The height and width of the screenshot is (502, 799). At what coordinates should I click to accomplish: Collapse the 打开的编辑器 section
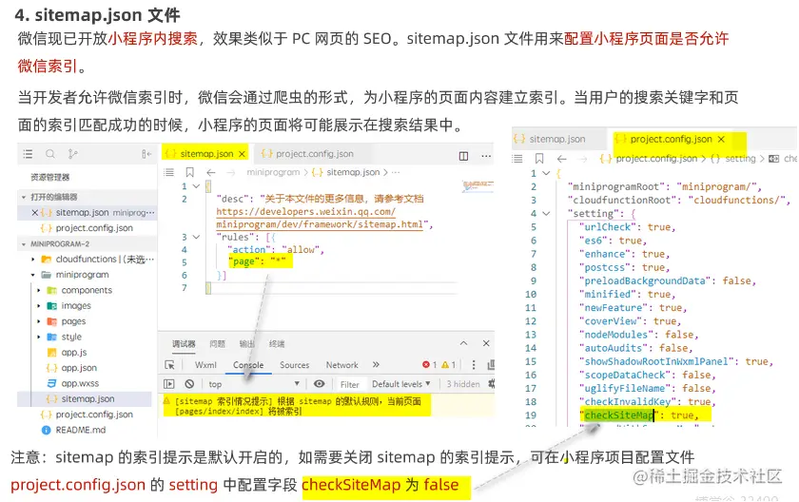[24, 197]
